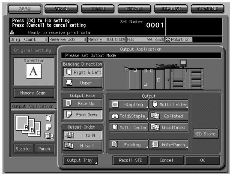
Task: Click the 1 to N stack icon
Action: pos(69,135)
